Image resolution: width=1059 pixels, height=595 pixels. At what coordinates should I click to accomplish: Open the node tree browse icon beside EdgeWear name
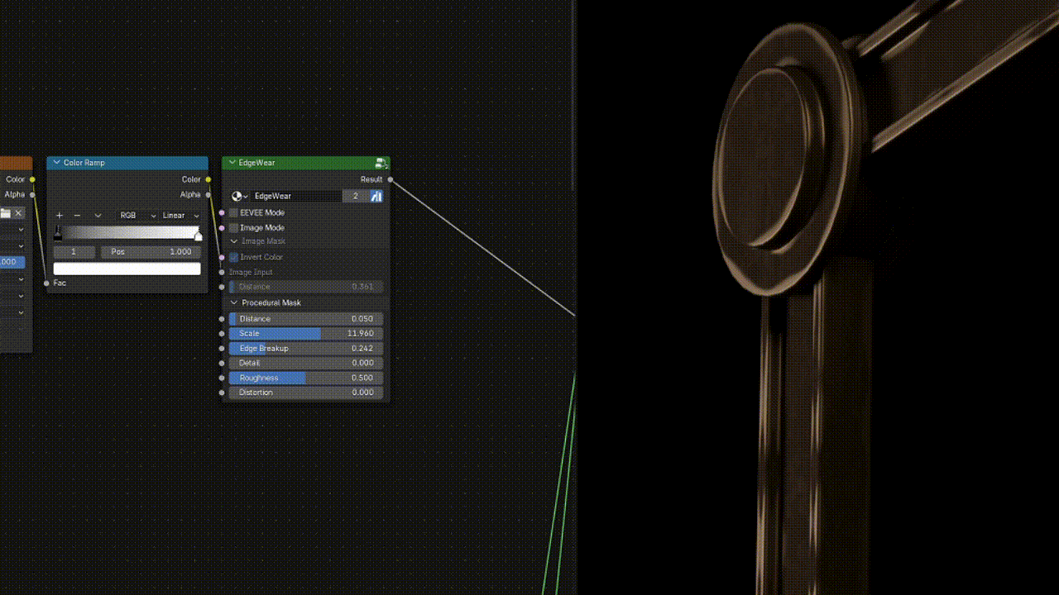click(x=240, y=196)
